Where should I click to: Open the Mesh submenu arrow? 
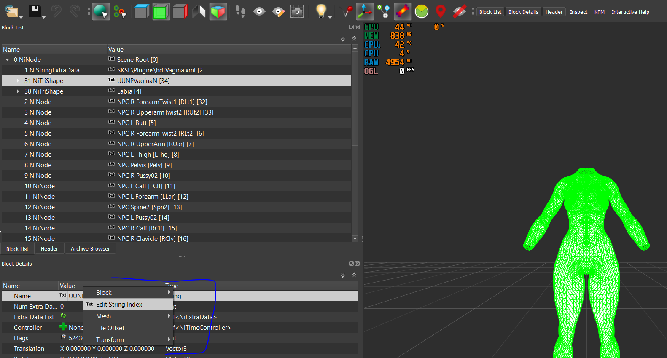coord(169,315)
